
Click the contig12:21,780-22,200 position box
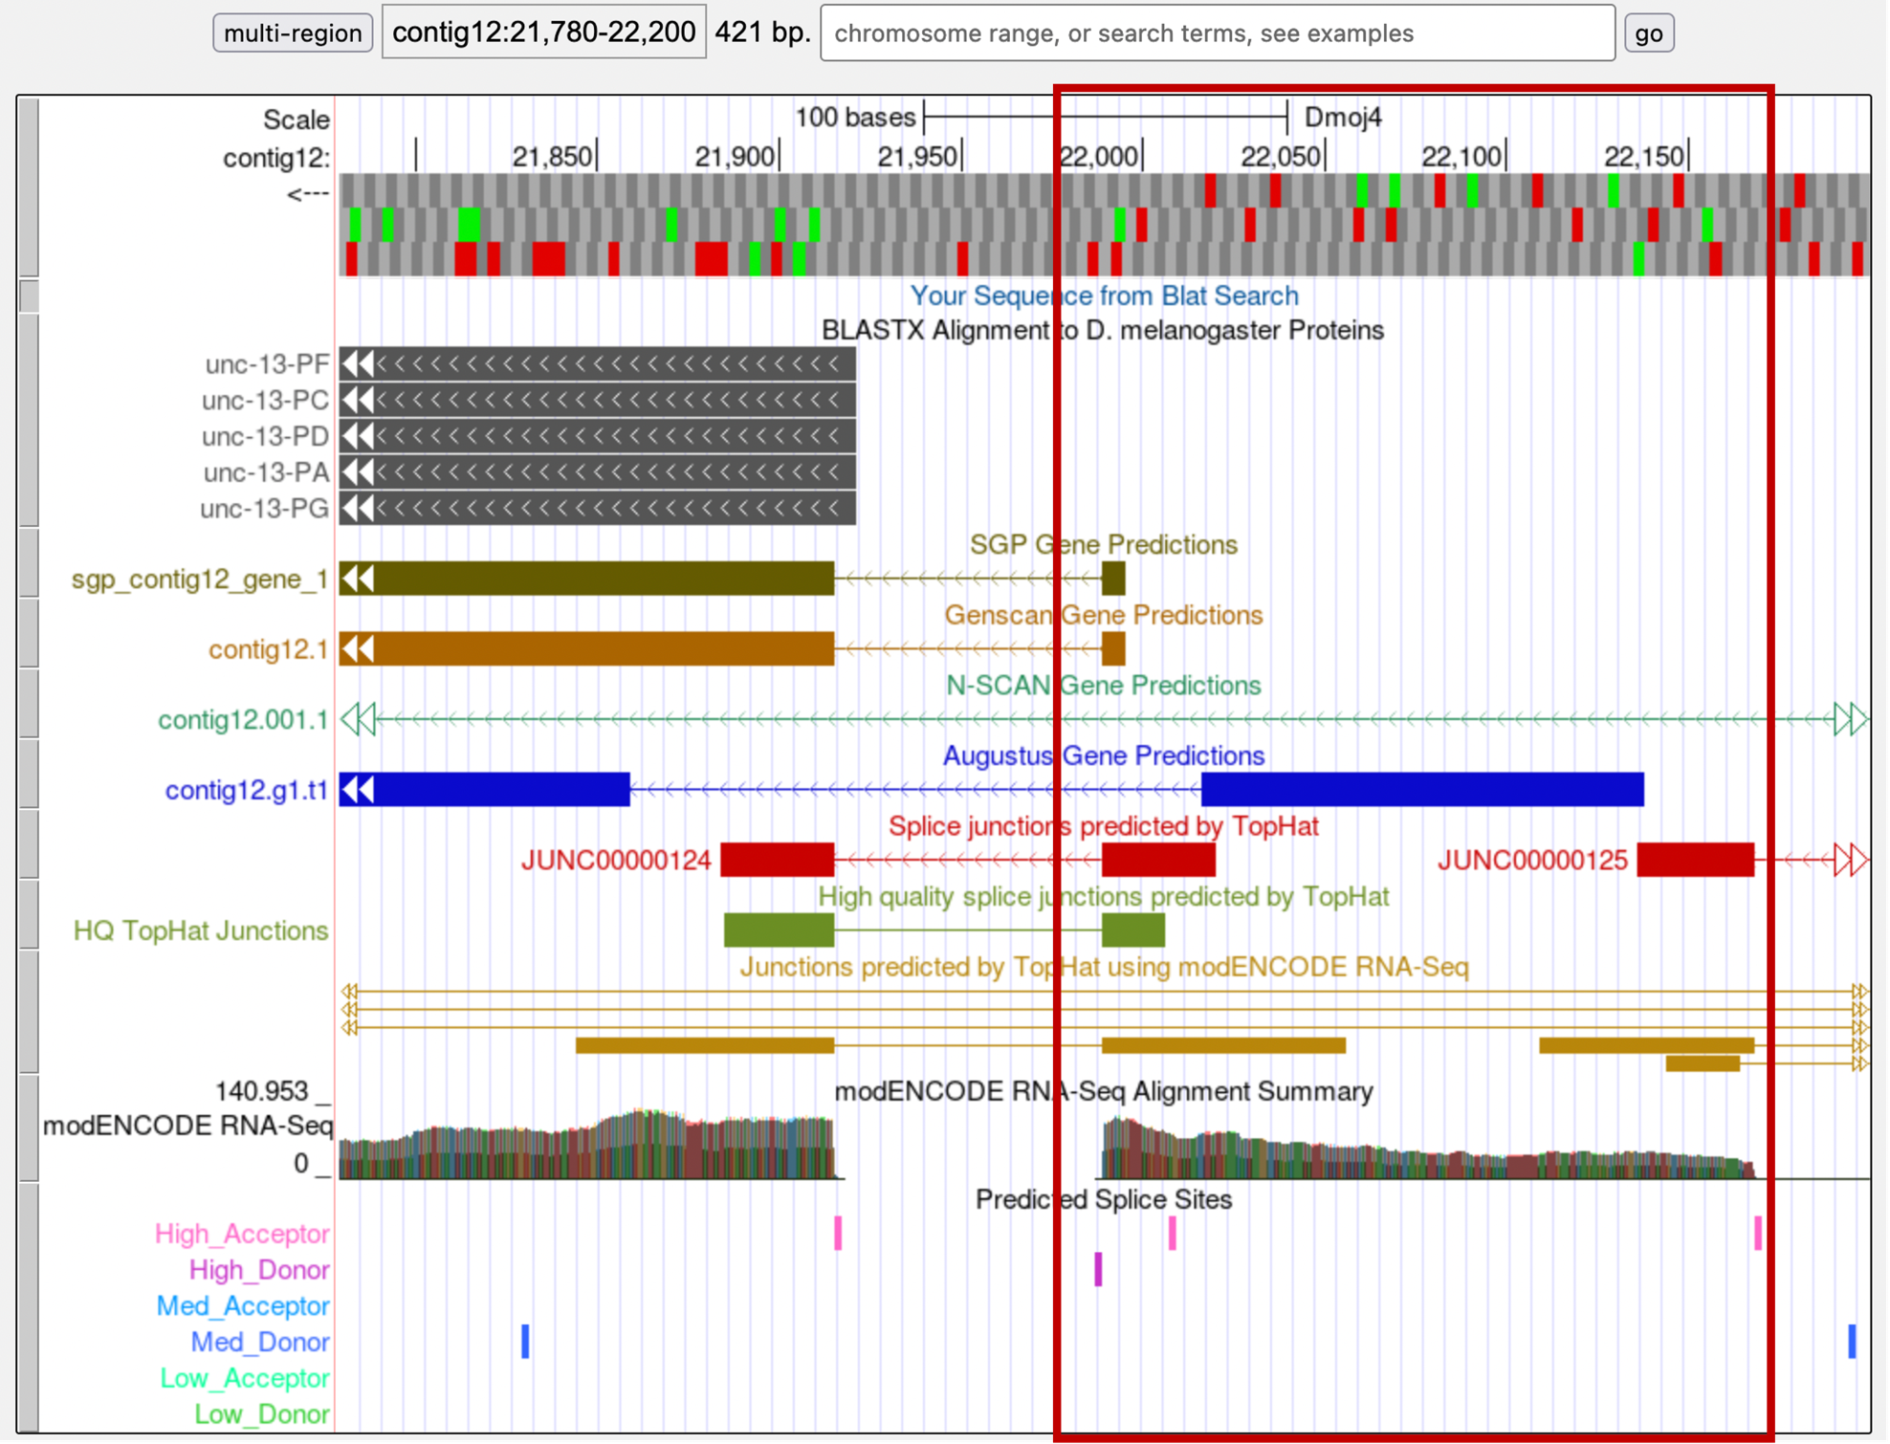click(x=544, y=33)
